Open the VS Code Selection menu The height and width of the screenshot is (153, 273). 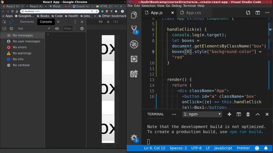[x=148, y=6]
